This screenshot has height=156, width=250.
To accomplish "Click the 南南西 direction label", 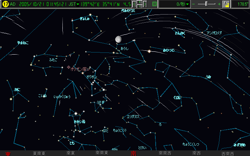I will 165,154.
